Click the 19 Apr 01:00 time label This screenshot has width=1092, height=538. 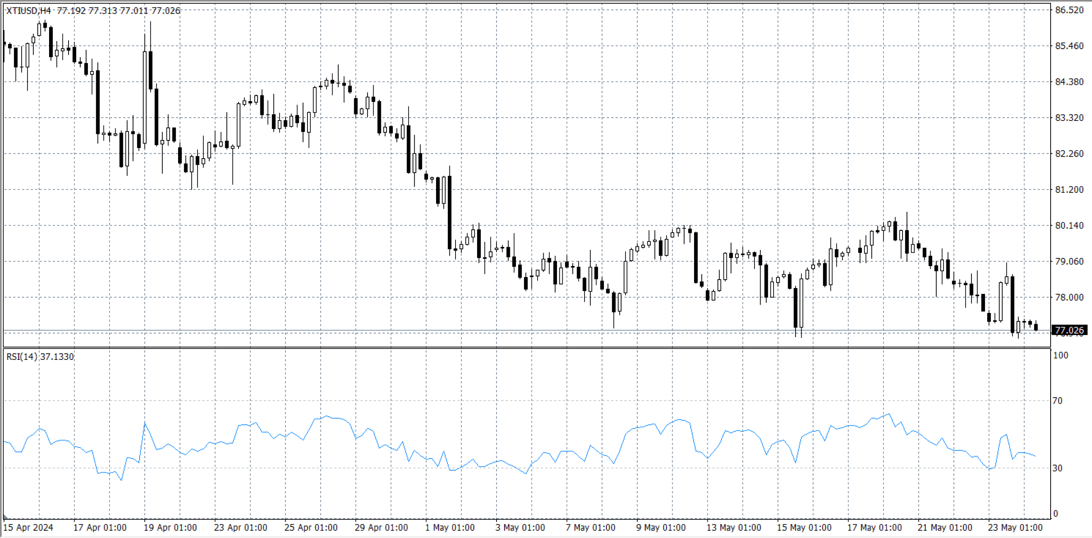tap(170, 527)
